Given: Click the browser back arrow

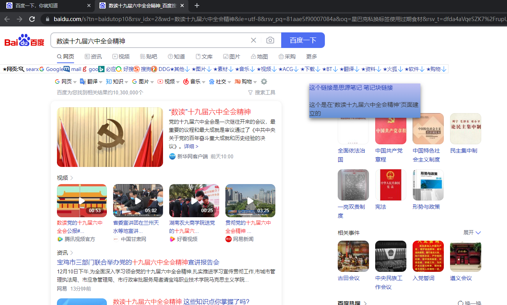Looking at the screenshot, I should [x=7, y=19].
